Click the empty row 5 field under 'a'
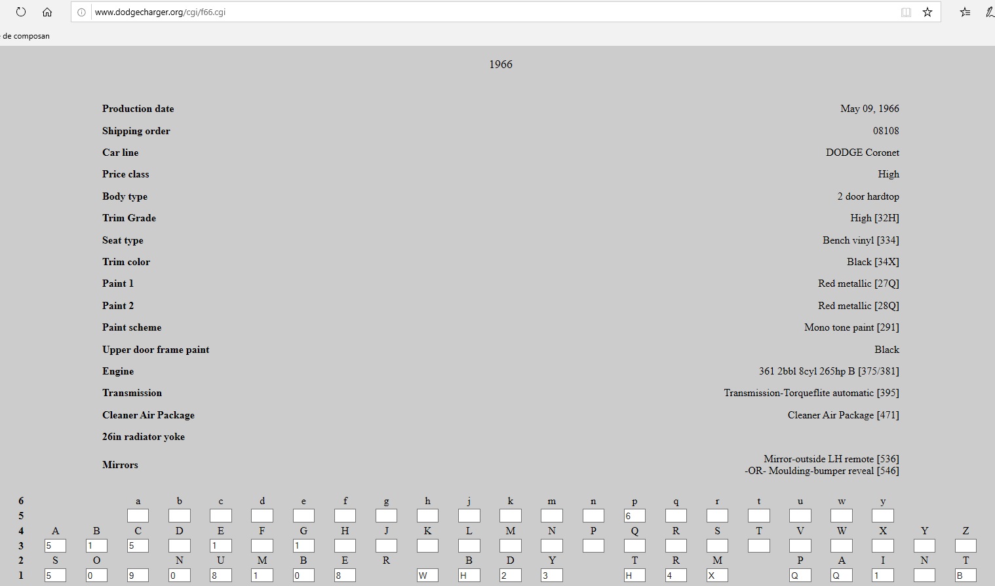This screenshot has width=995, height=586. tap(138, 516)
